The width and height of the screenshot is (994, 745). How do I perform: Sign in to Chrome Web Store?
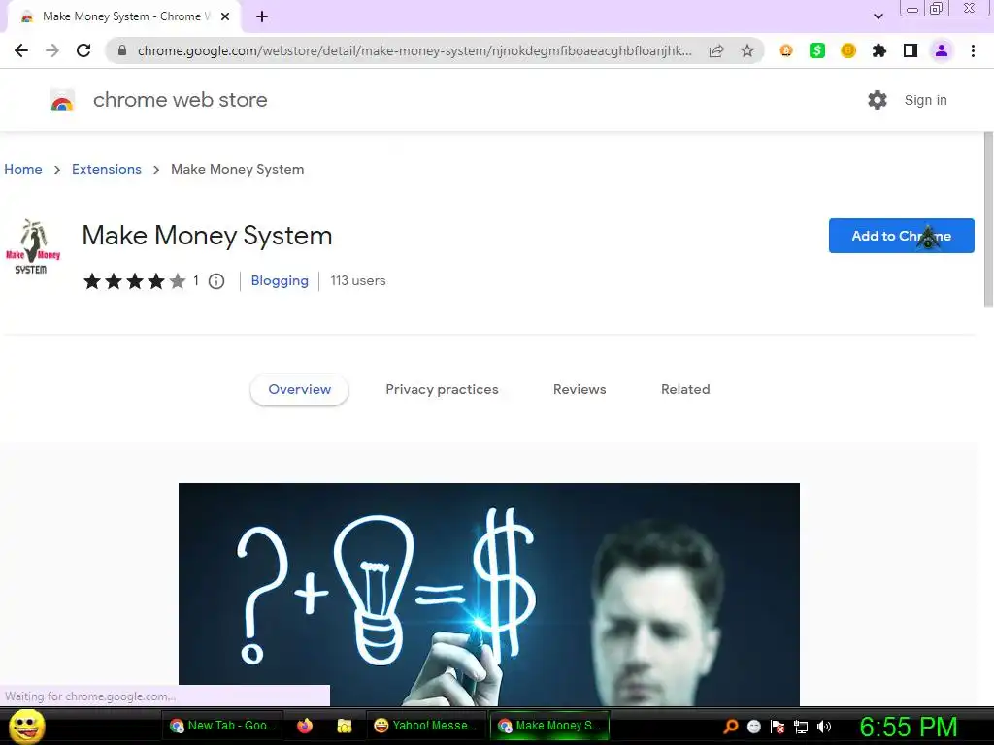point(925,100)
